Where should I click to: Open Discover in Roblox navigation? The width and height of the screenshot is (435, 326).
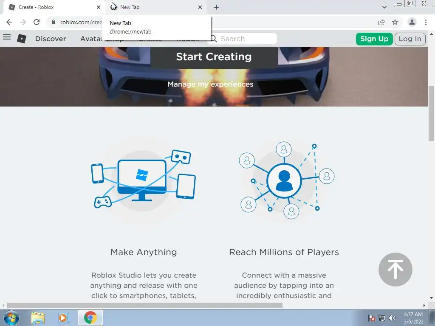[x=51, y=39]
